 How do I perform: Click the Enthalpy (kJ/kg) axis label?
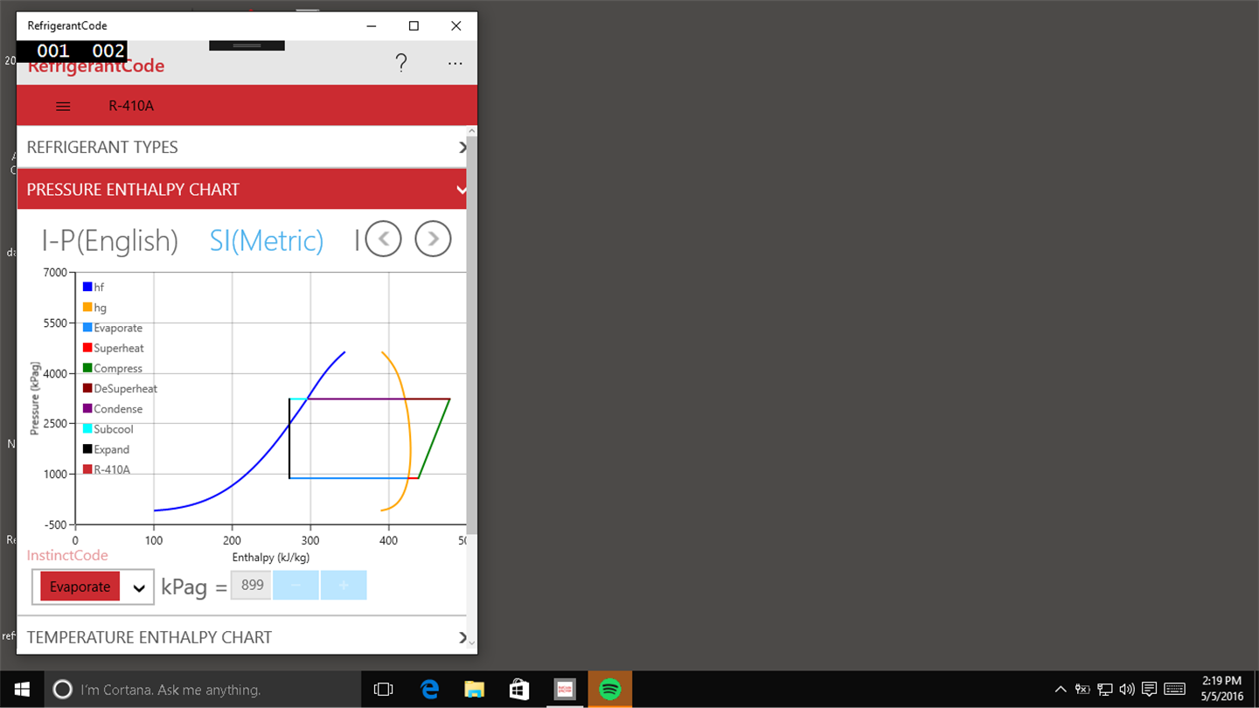point(271,557)
